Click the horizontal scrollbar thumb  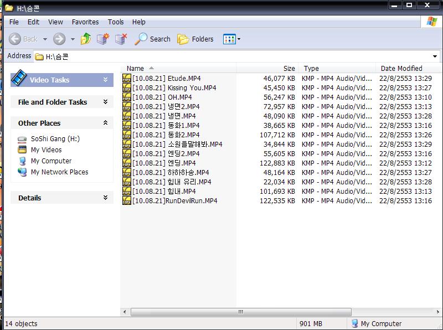coord(241,312)
